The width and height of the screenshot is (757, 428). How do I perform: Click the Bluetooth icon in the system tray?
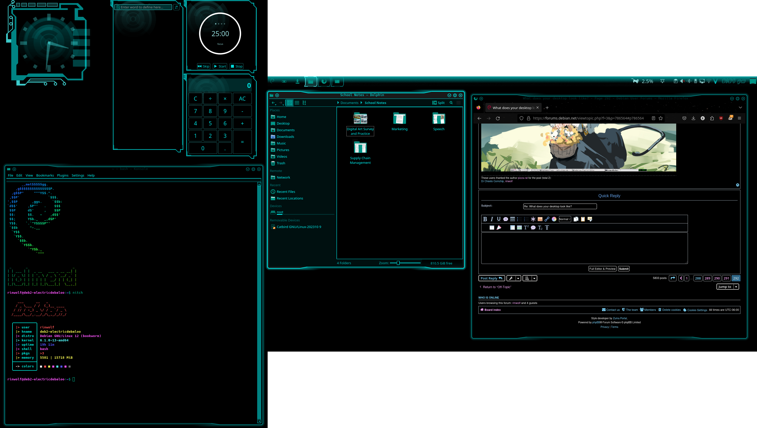(x=689, y=81)
